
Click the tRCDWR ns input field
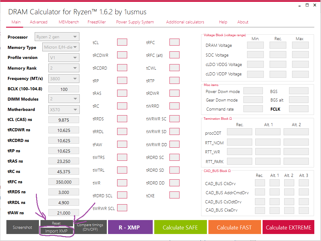tap(64, 130)
